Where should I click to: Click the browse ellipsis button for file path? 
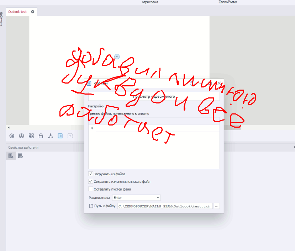point(217,206)
